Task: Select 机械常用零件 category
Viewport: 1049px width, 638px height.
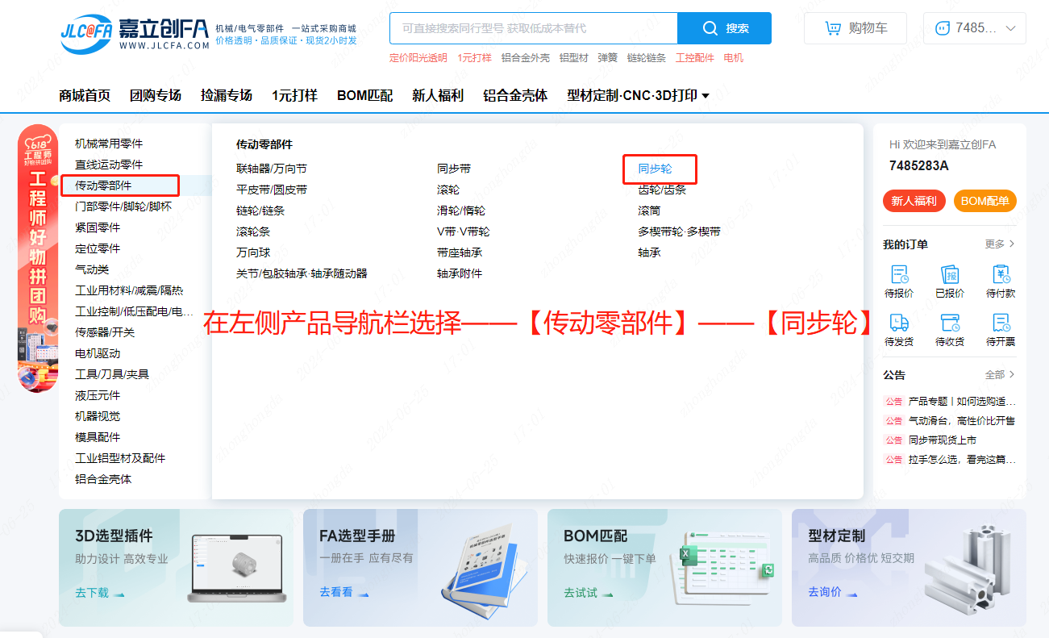Action: click(109, 144)
